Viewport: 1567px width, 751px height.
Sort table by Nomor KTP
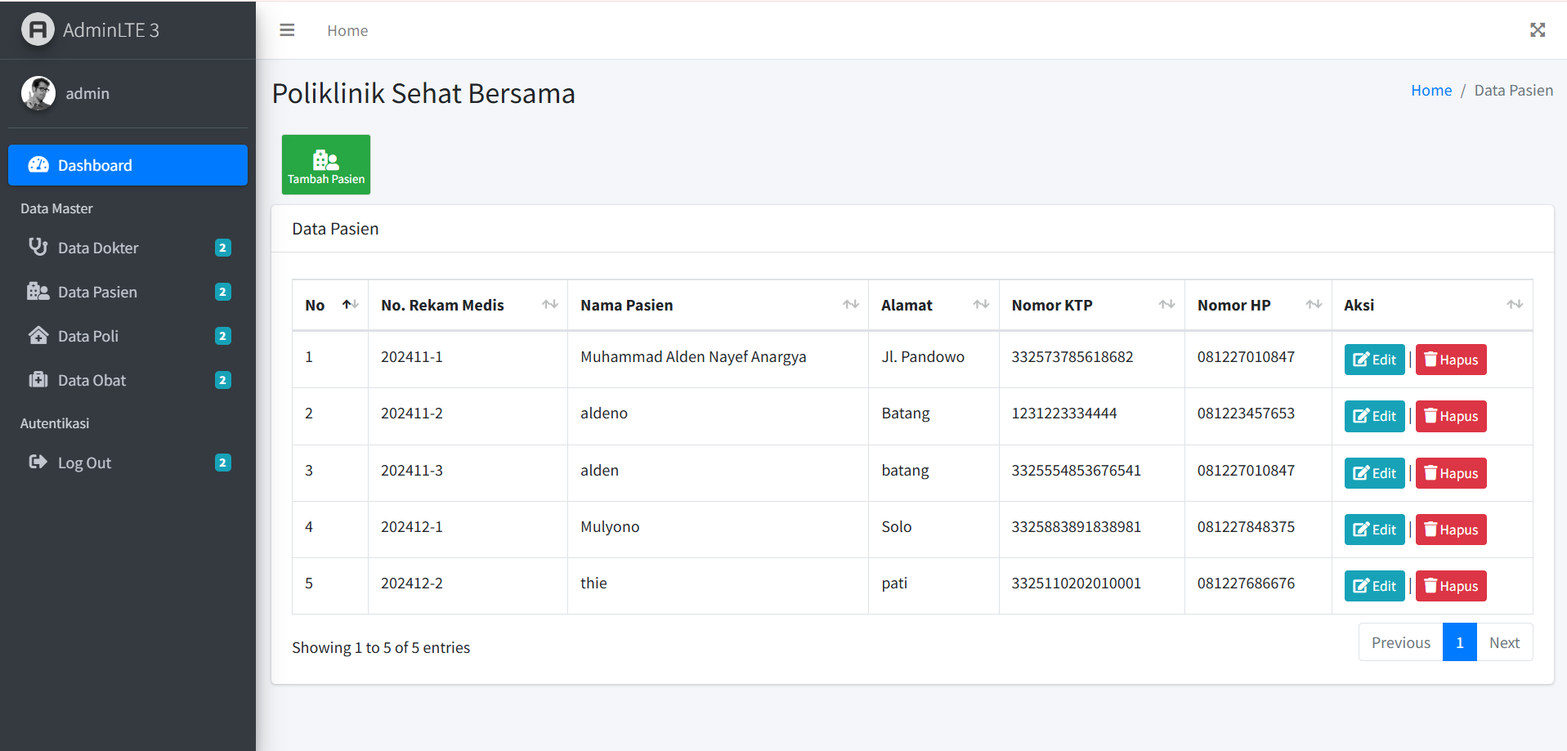(1090, 305)
